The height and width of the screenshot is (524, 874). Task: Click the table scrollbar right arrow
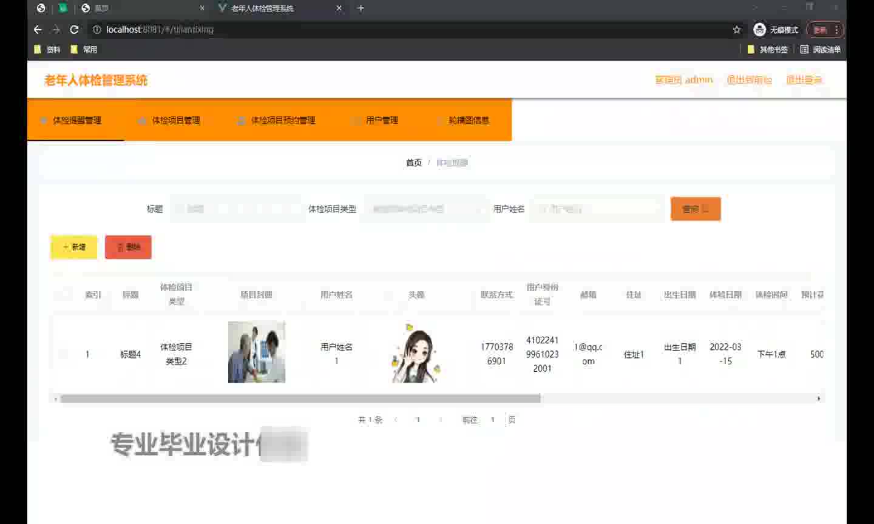[x=819, y=398]
